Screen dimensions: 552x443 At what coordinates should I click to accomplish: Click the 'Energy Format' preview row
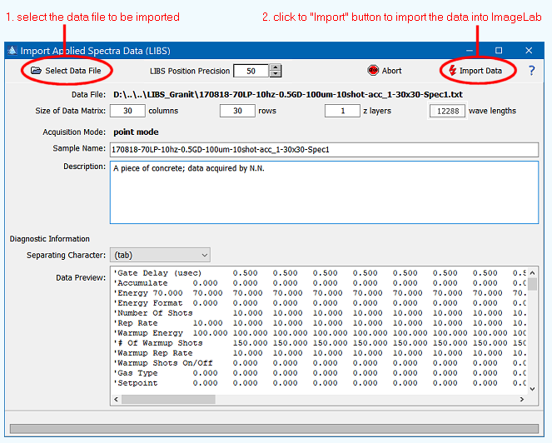click(x=320, y=303)
